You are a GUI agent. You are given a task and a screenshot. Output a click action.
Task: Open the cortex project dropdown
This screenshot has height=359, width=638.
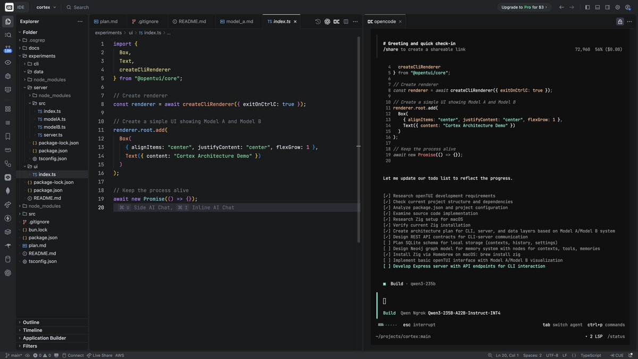coord(45,7)
